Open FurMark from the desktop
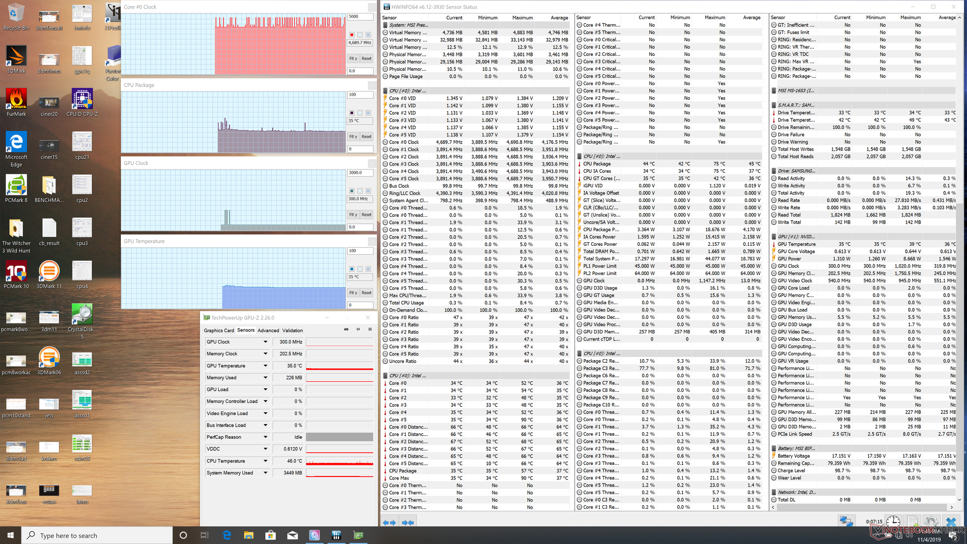967x544 pixels. tap(16, 103)
